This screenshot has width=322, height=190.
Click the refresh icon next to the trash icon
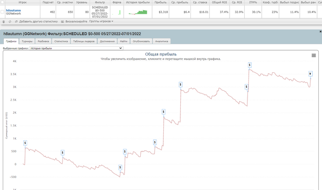10,22
